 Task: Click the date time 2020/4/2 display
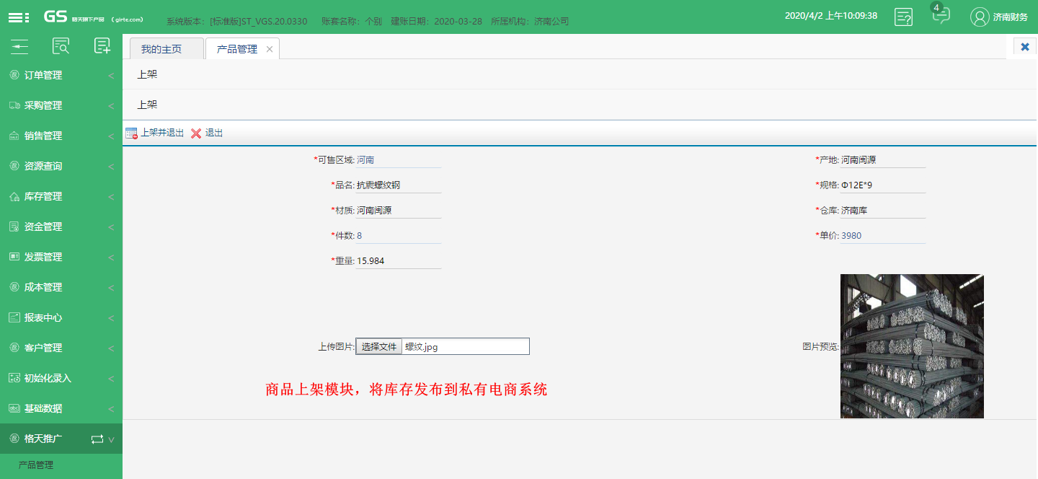coord(830,16)
